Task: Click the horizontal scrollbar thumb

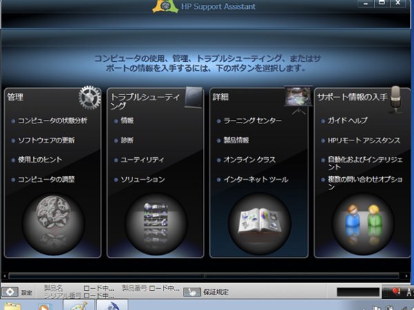Action: click(204, 276)
